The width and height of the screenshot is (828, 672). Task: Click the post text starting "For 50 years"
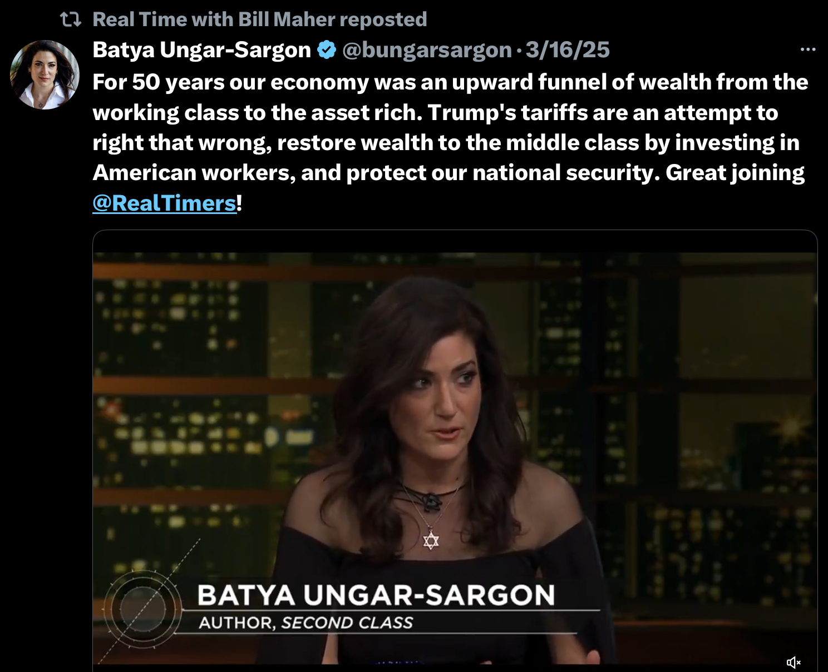[x=450, y=142]
